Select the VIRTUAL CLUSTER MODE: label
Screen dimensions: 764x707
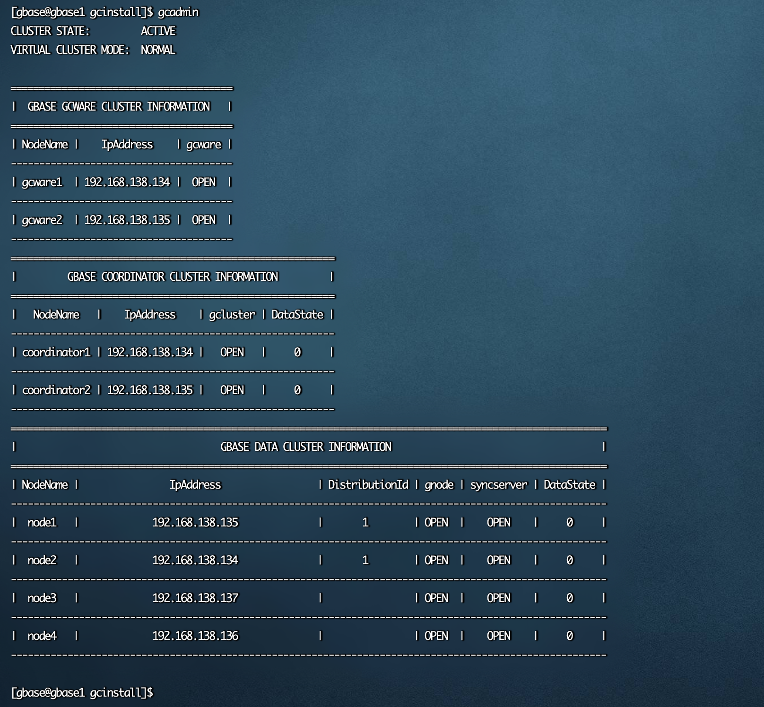[70, 50]
